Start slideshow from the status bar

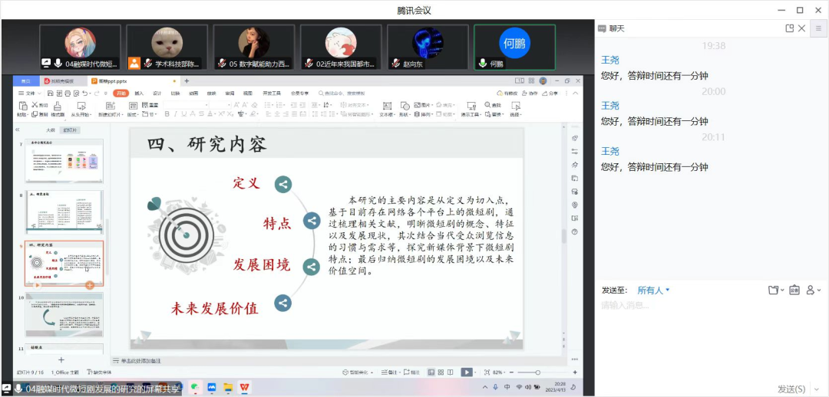coord(465,372)
